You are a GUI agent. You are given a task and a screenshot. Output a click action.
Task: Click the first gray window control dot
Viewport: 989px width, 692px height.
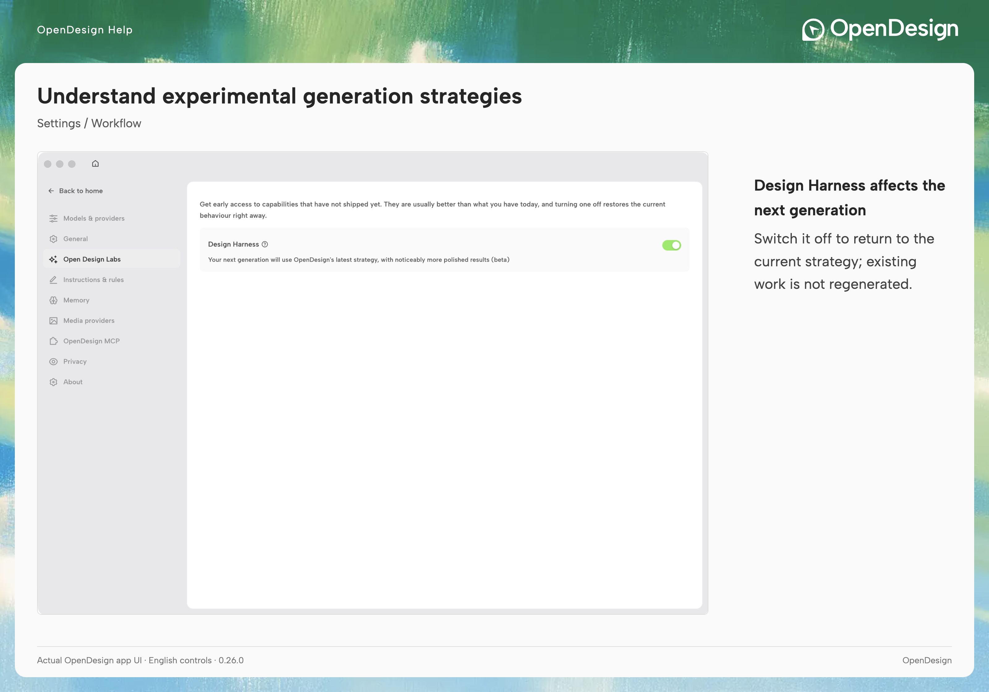pos(48,164)
